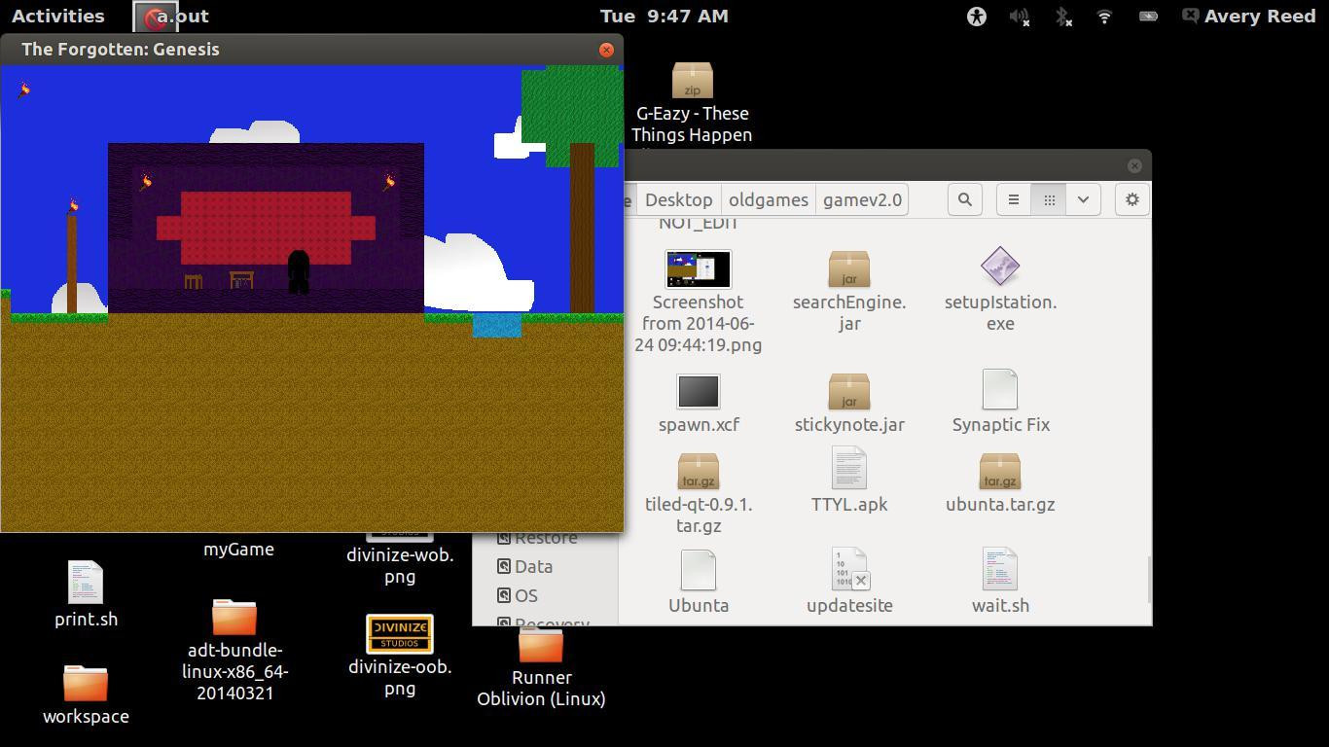1329x747 pixels.
Task: Select the workspace desktop folder
Action: (x=86, y=694)
